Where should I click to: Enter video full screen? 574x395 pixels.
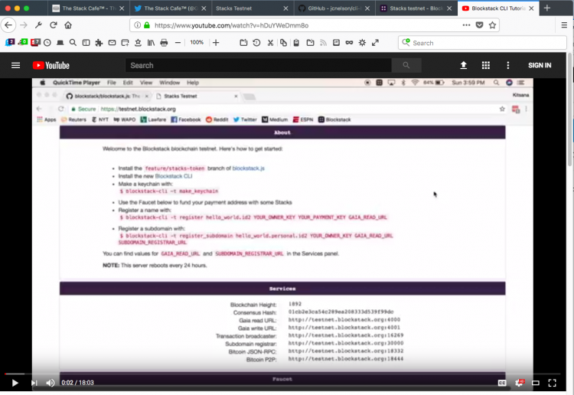(x=552, y=383)
